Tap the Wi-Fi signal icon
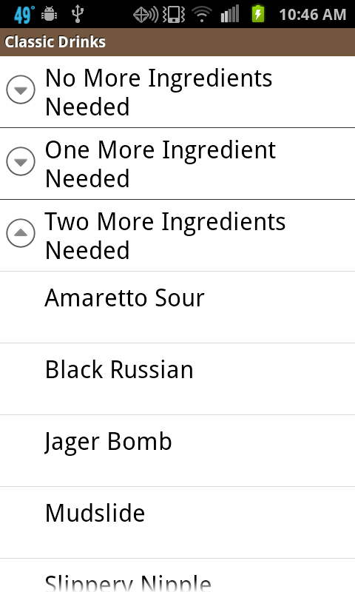 pos(202,15)
